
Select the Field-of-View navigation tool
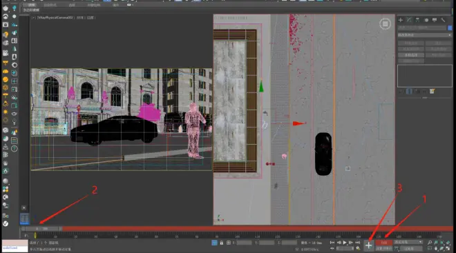[430, 249]
